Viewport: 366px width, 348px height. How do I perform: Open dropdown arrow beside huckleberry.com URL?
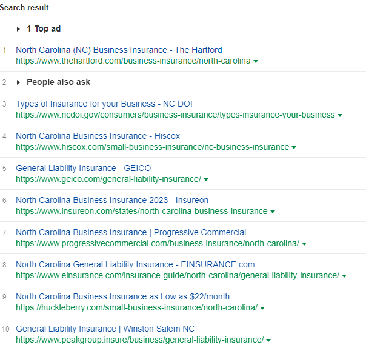click(262, 308)
